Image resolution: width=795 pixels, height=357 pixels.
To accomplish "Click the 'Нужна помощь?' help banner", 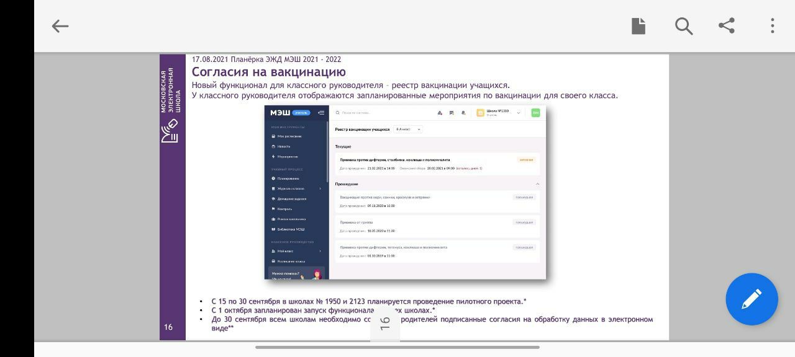I will (296, 273).
